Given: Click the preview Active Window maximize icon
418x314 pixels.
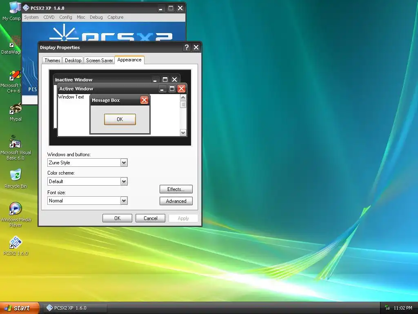Looking at the screenshot, I should click(x=172, y=89).
